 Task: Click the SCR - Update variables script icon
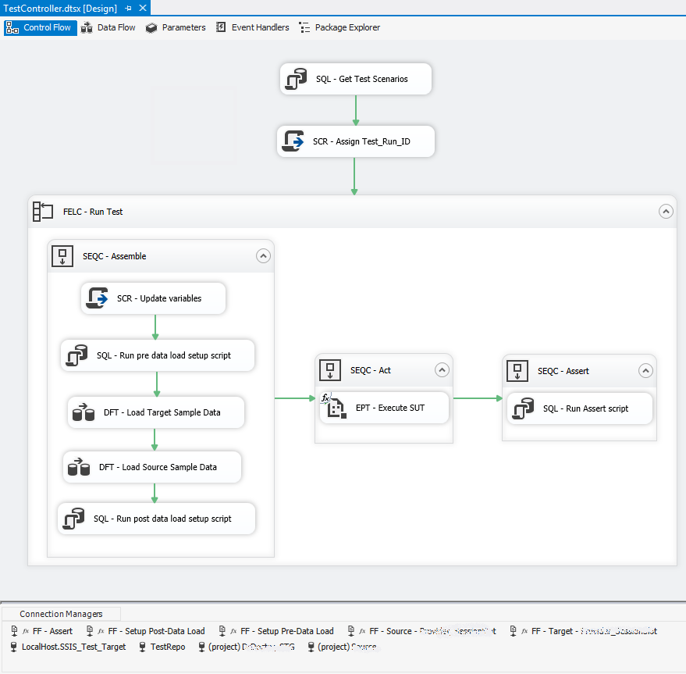[x=97, y=298]
